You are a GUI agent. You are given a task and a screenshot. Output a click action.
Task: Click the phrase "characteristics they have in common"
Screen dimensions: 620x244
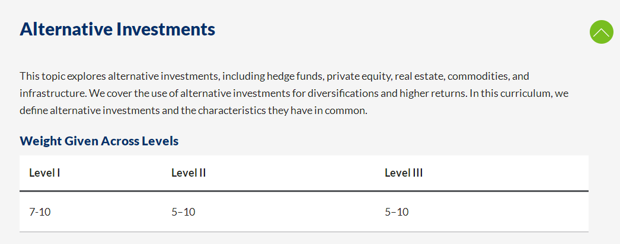pos(282,110)
